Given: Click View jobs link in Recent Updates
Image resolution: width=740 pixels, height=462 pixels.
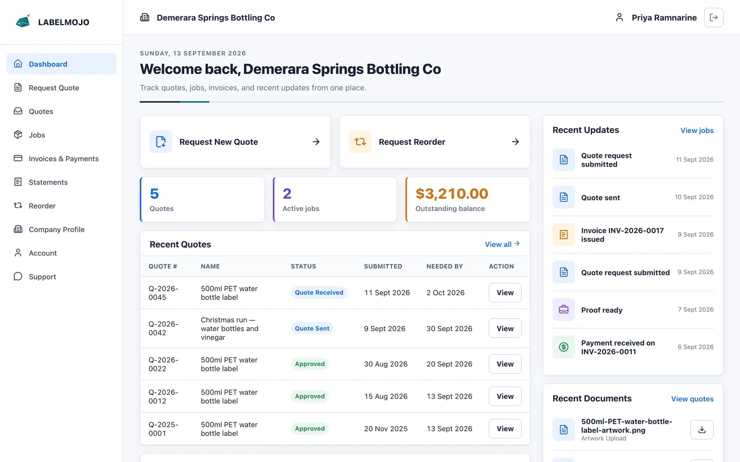Looking at the screenshot, I should click(697, 130).
